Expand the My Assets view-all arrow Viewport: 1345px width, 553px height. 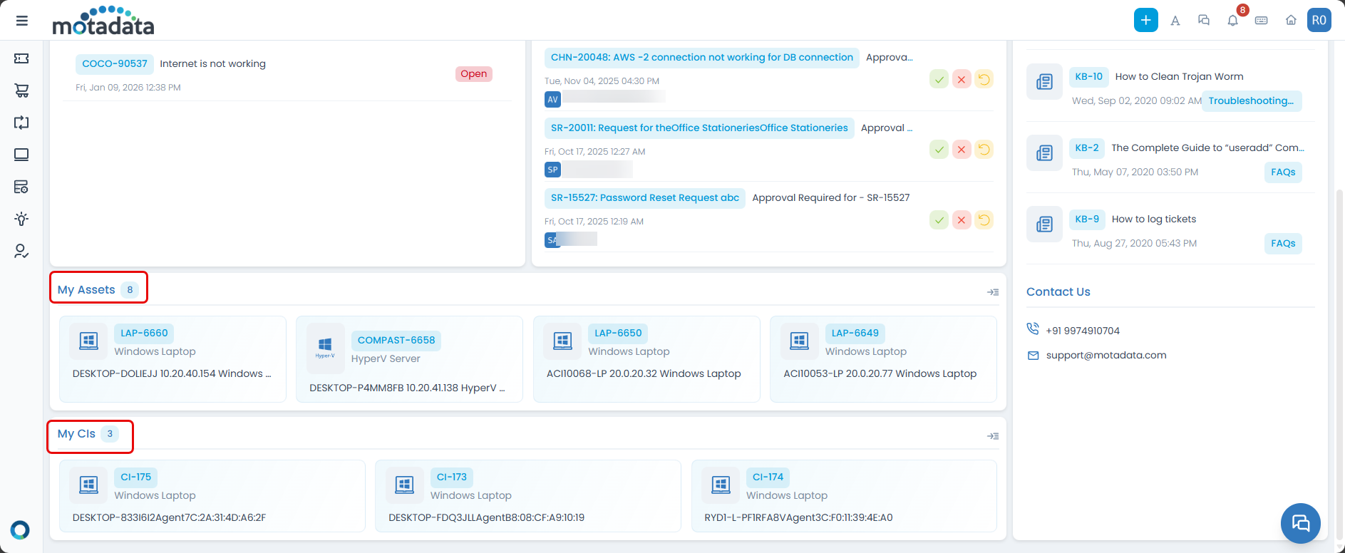[x=993, y=292]
